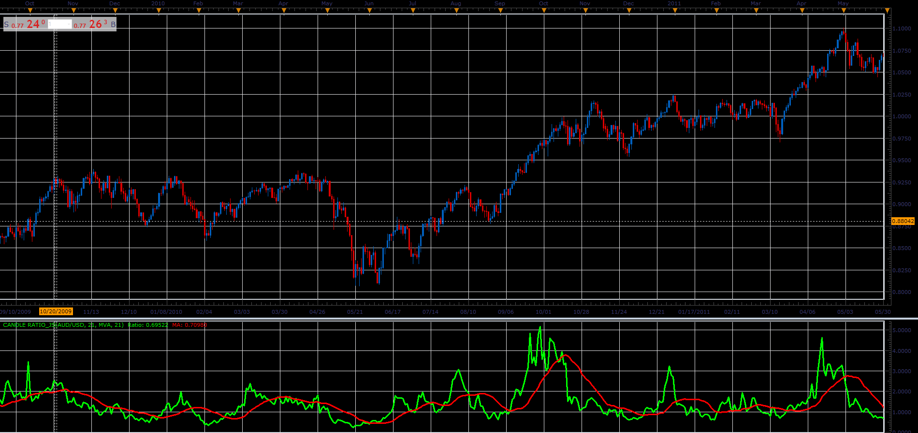This screenshot has height=433, width=918.
Task: Click the 09/10/2009 date label
Action: click(x=15, y=312)
